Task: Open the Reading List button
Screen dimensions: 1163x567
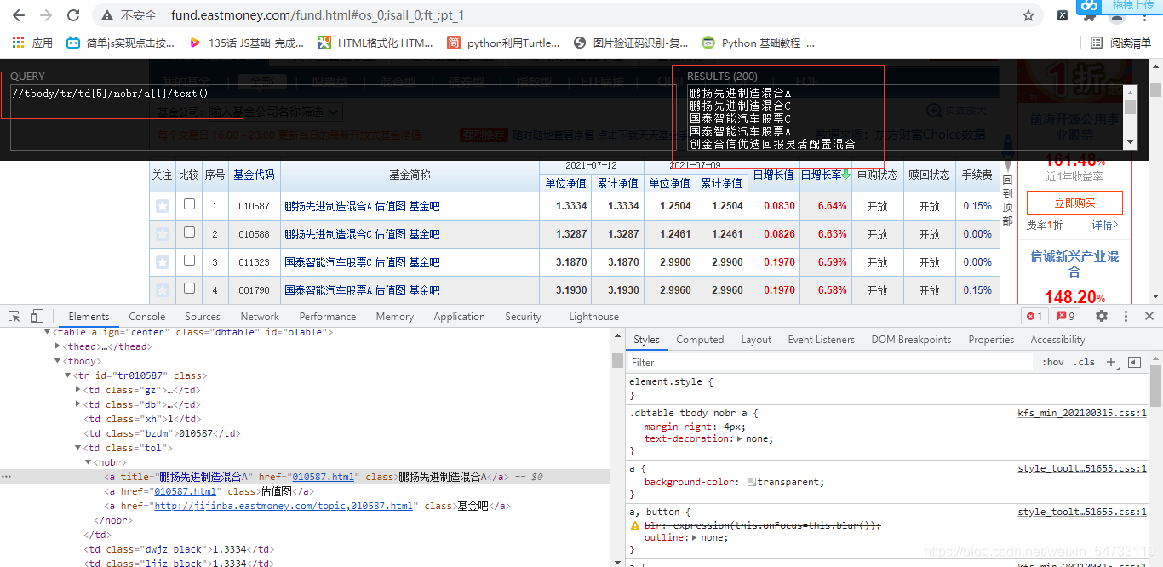Action: [x=1121, y=43]
